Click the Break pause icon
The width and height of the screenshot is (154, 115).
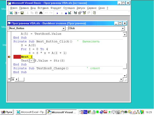(x=62, y=13)
